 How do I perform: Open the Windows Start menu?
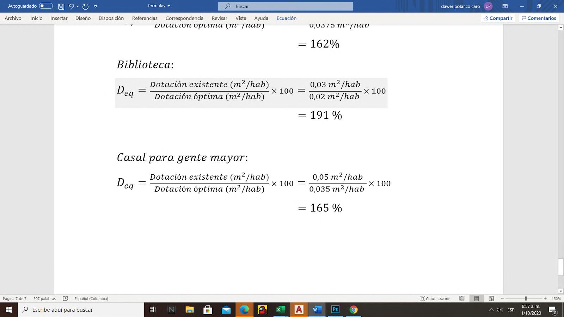pyautogui.click(x=9, y=310)
